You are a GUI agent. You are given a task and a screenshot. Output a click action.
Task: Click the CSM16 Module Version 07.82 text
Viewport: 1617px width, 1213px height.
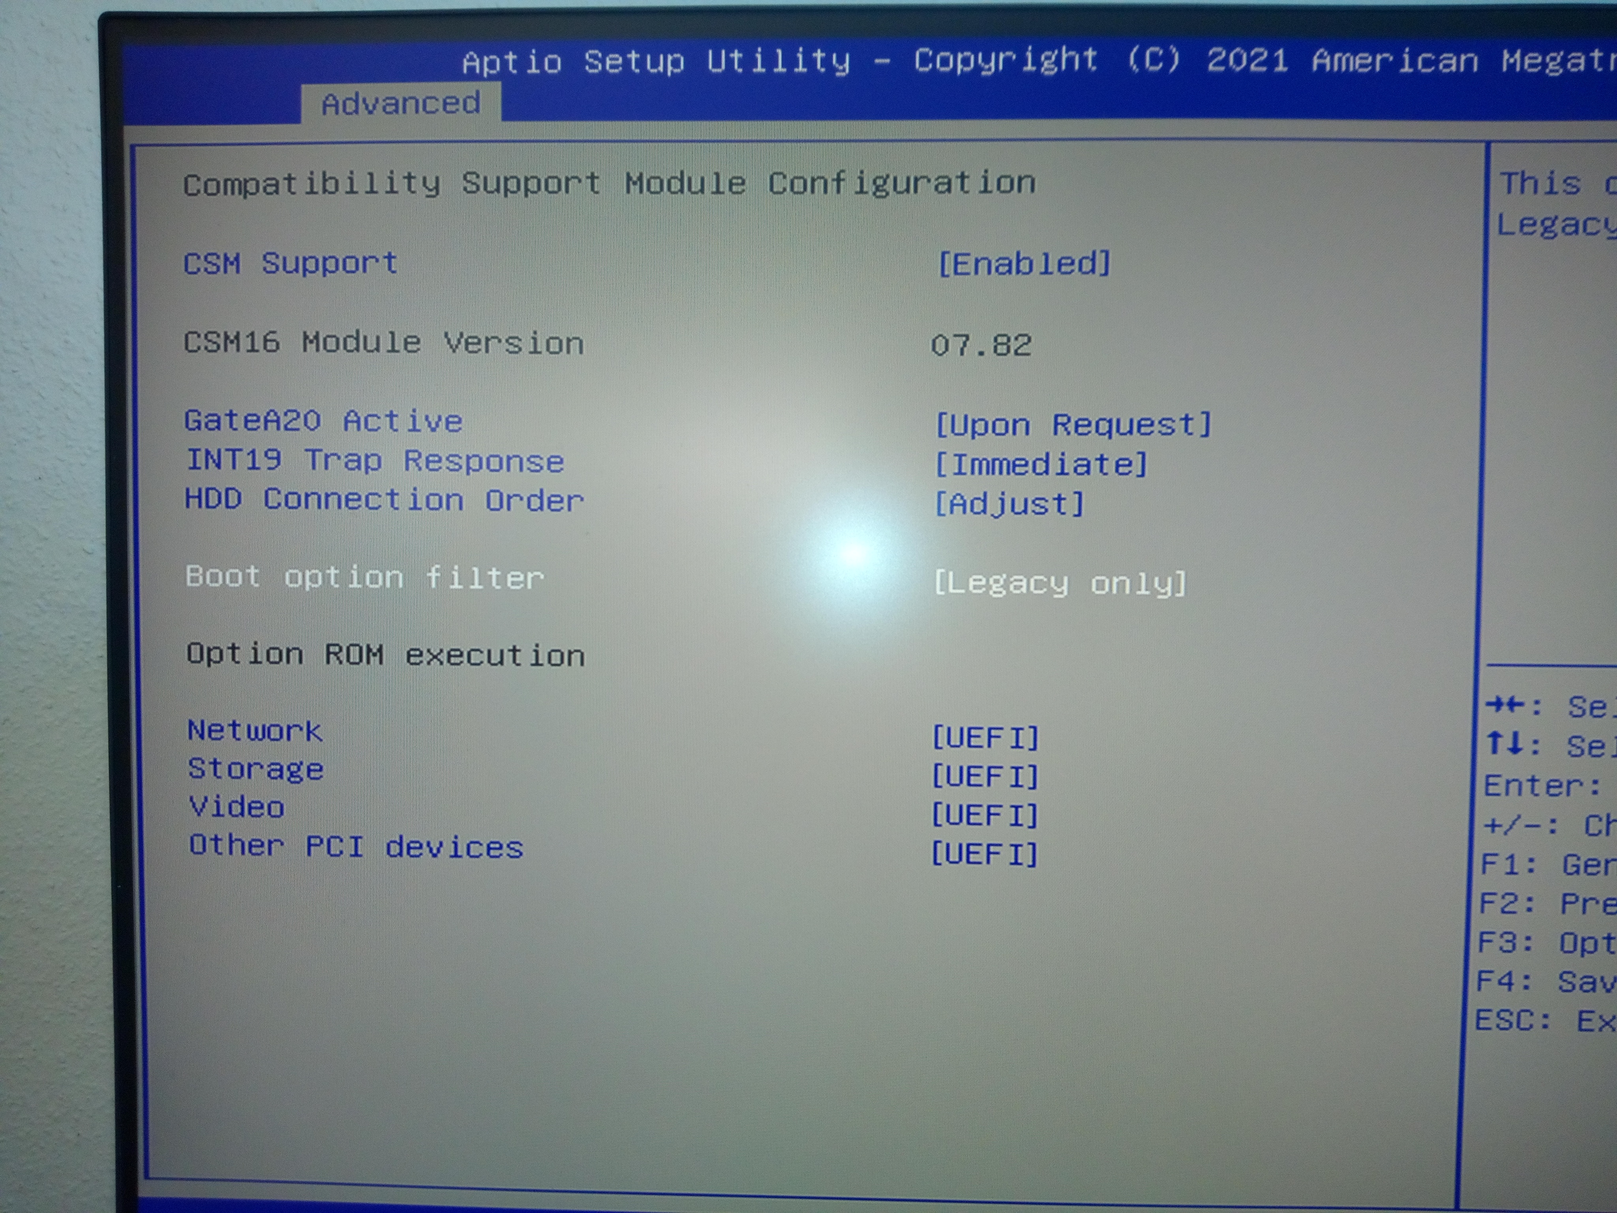tap(980, 345)
